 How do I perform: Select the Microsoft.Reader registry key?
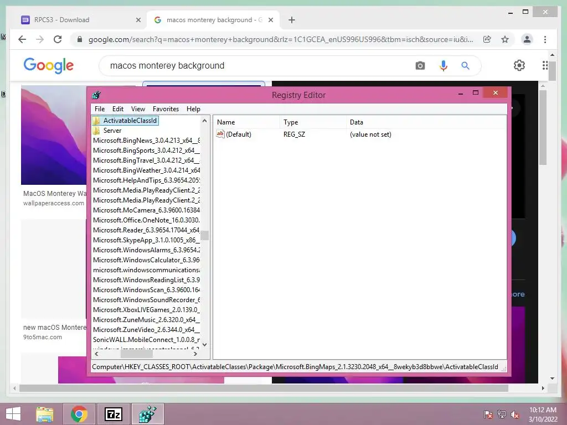[x=146, y=230]
